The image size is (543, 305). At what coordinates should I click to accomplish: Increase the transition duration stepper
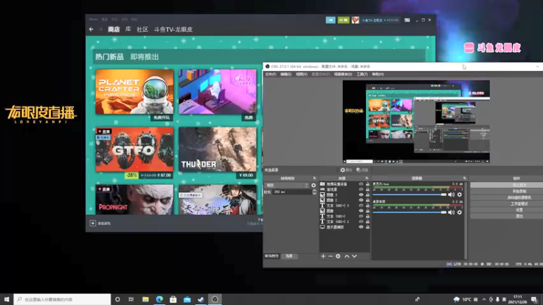click(314, 190)
